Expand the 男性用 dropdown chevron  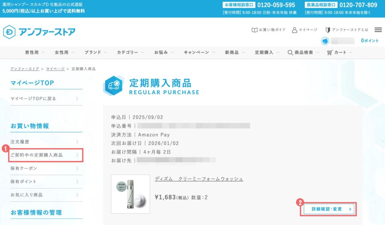(x=43, y=52)
